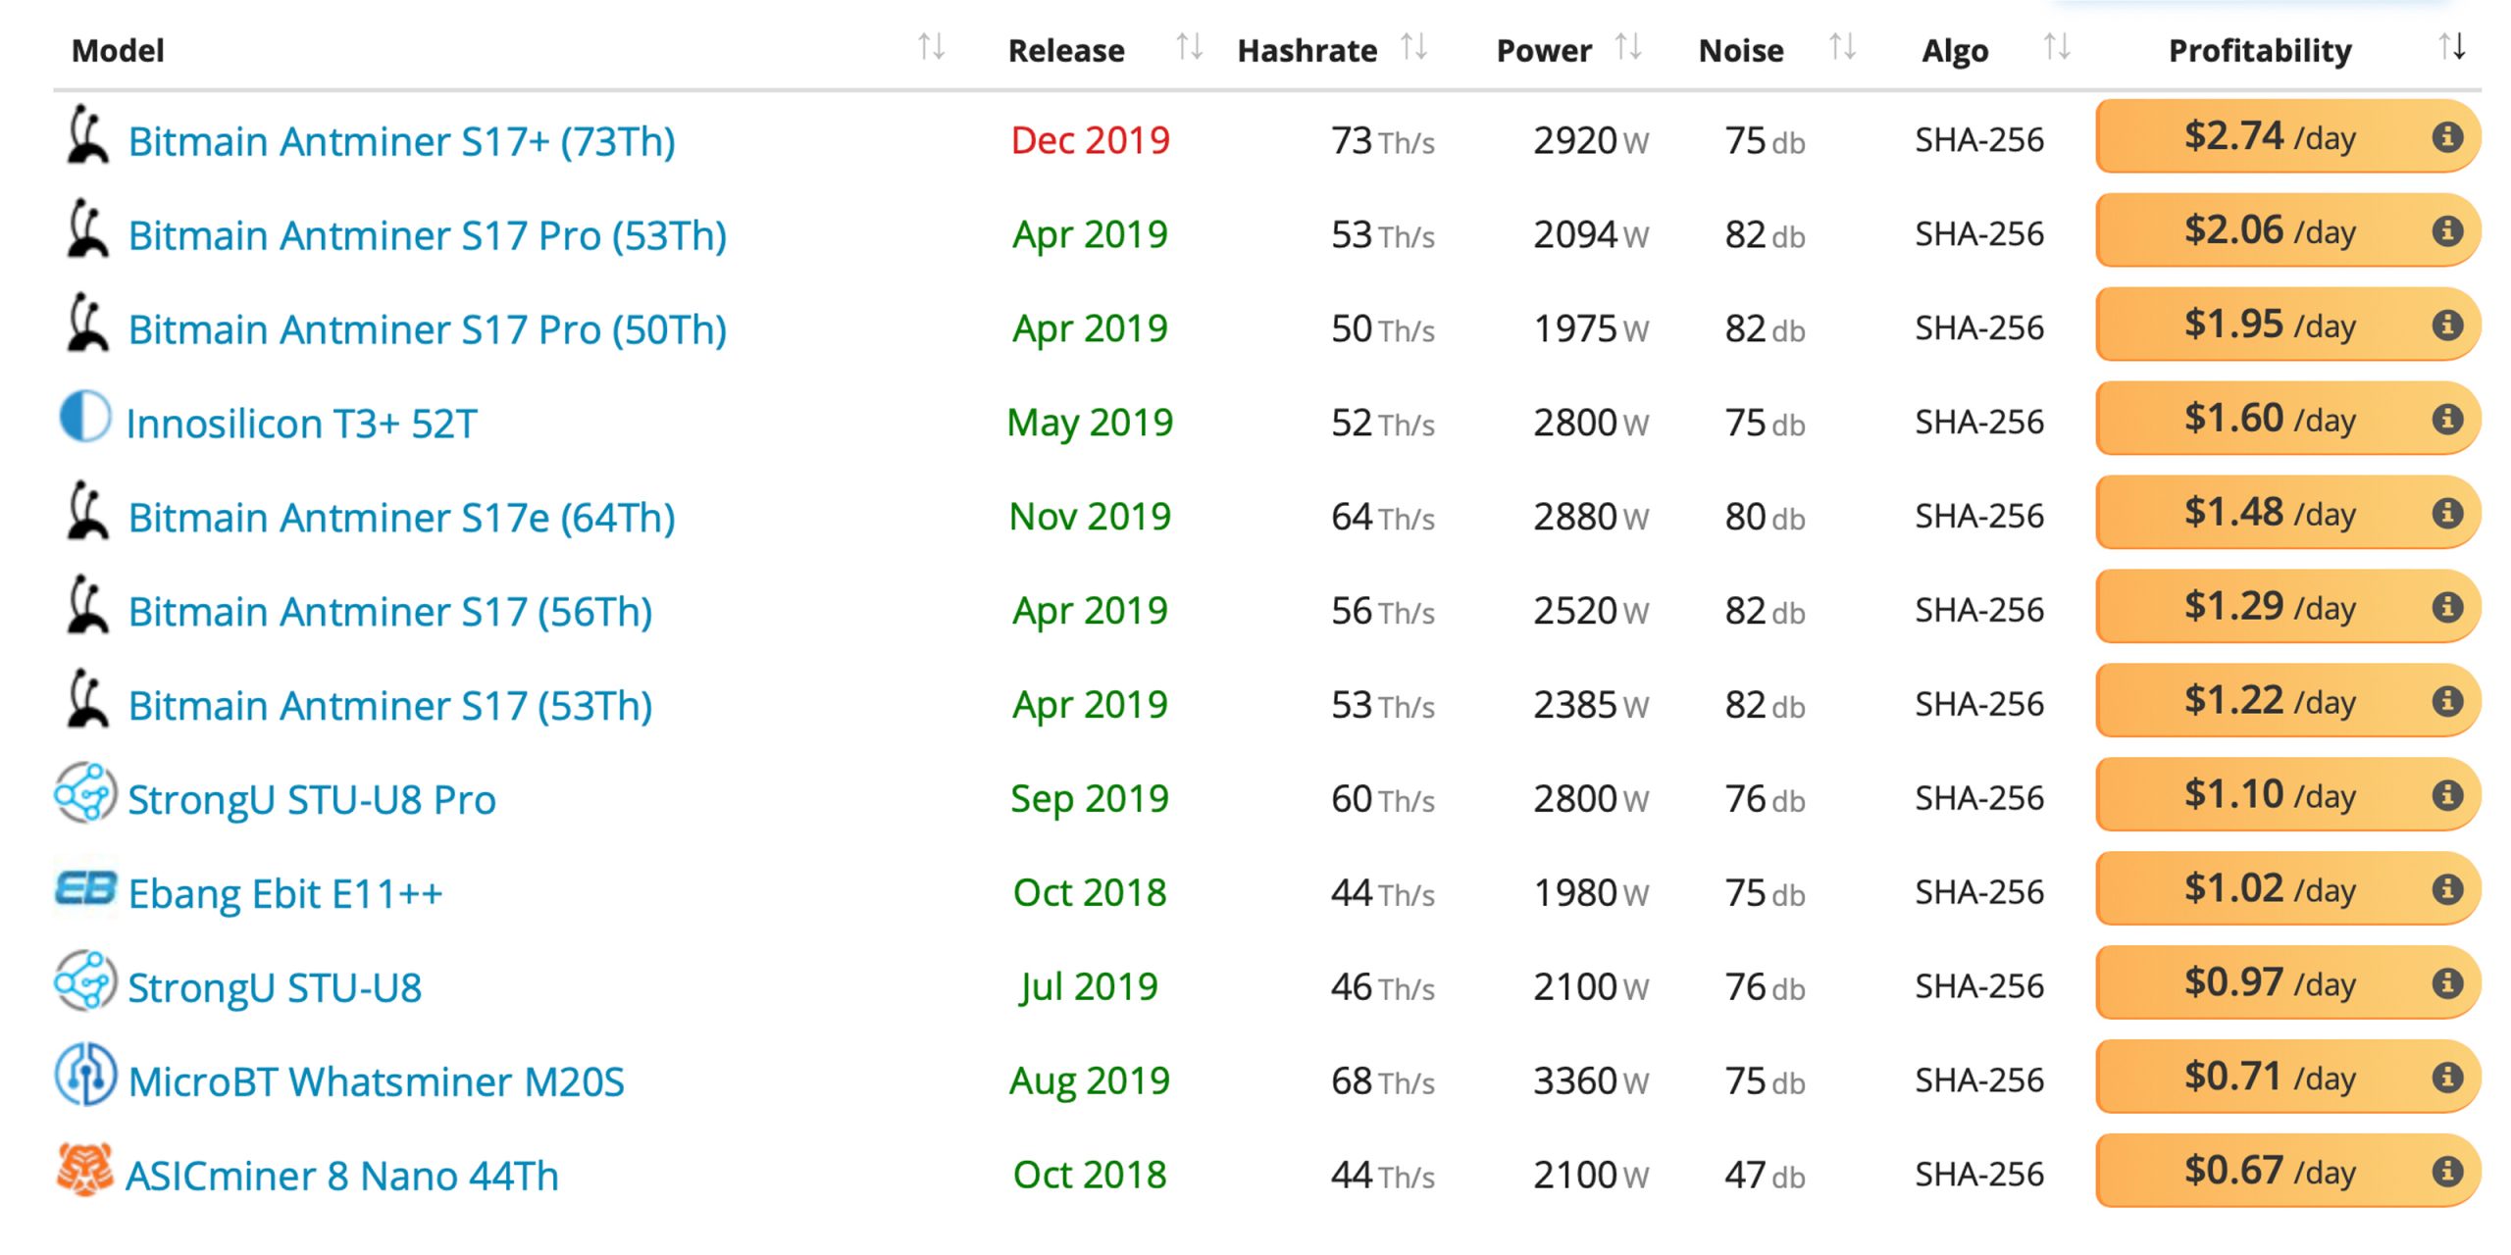Open the Bitmain Antminer S17+ (73Th) link
The width and height of the screenshot is (2511, 1255).
click(x=402, y=141)
